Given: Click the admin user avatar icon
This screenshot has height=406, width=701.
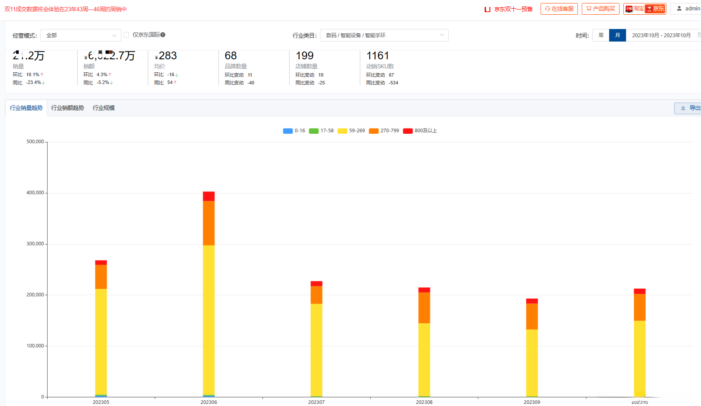Looking at the screenshot, I should coord(679,8).
